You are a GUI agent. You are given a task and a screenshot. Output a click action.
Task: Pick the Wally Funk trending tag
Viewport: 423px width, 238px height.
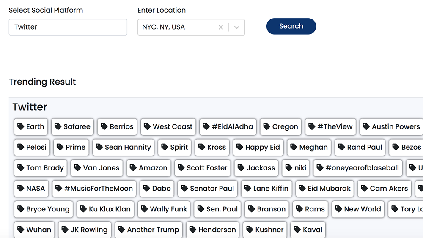(x=164, y=209)
